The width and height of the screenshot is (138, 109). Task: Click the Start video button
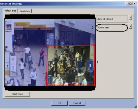(x=17, y=94)
